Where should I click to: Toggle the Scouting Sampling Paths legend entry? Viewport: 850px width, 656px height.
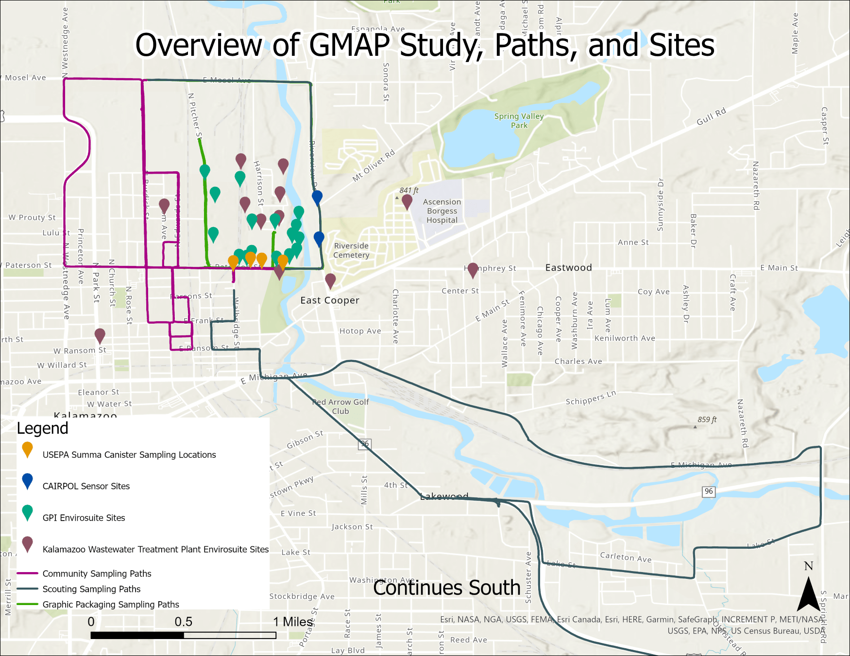tap(28, 589)
